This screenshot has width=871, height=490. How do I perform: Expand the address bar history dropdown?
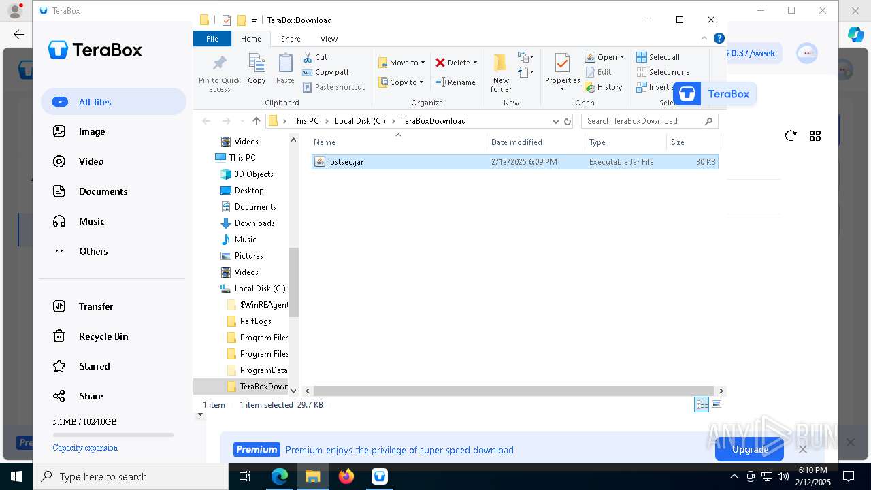click(556, 121)
